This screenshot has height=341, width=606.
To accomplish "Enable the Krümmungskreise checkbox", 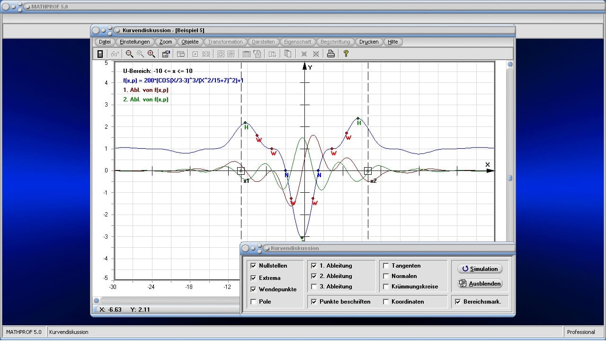I will coord(386,287).
